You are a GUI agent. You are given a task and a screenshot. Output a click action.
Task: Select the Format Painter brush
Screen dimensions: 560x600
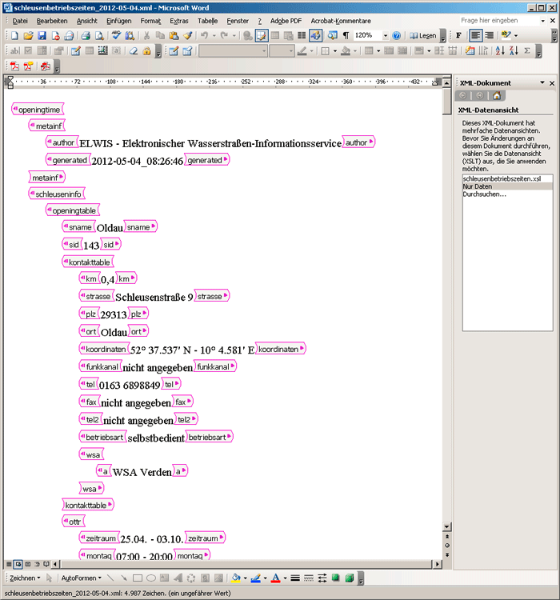[x=187, y=35]
